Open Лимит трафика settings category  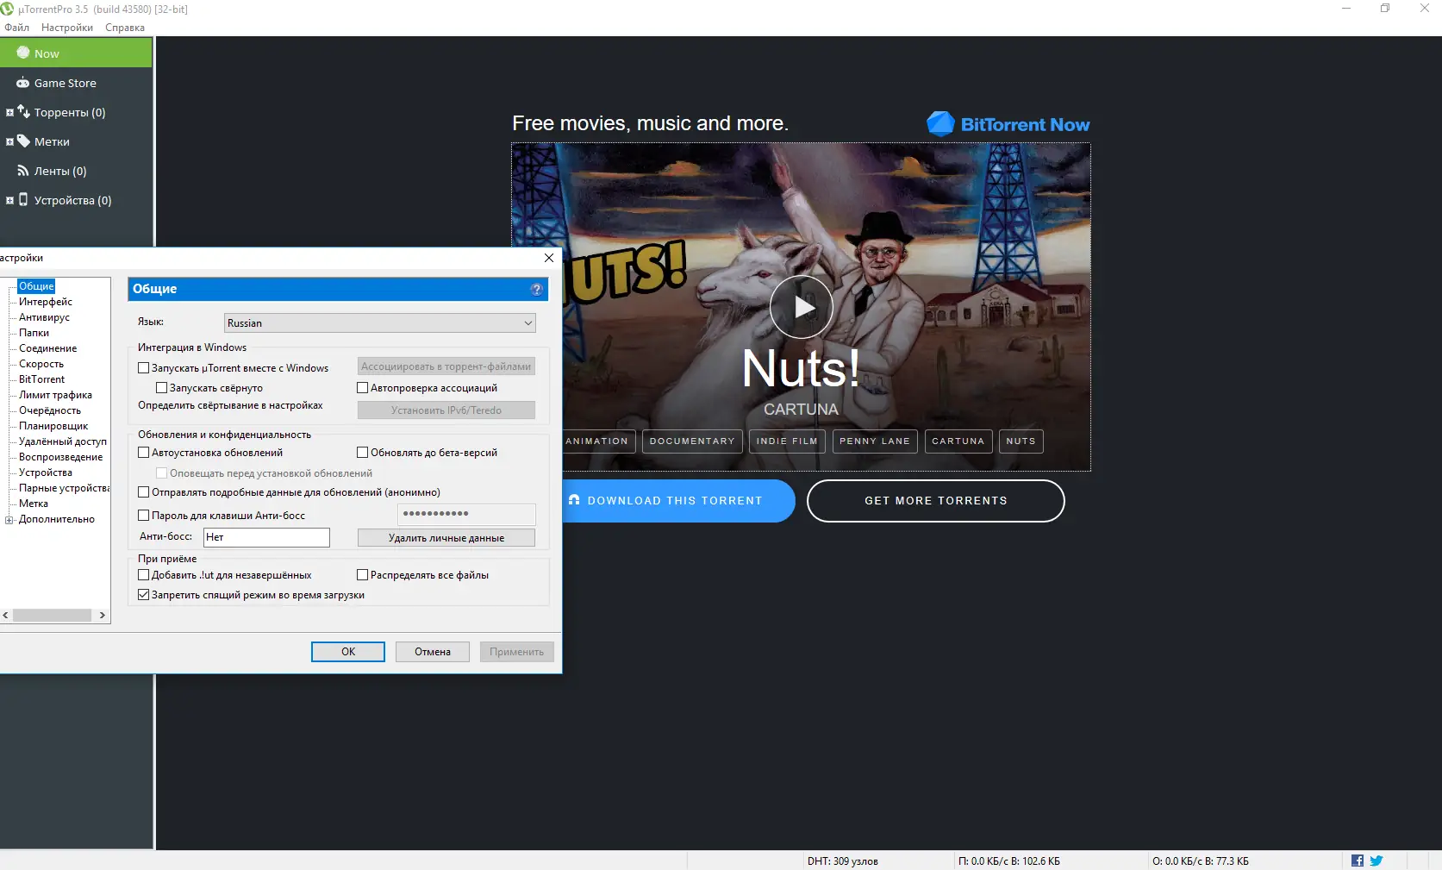click(56, 395)
